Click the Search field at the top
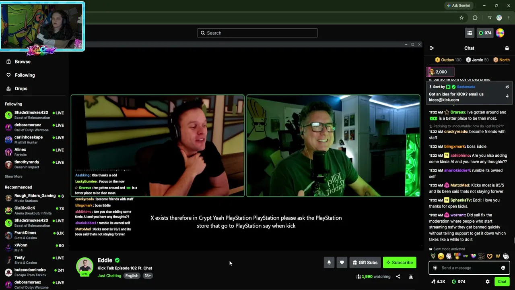This screenshot has height=290, width=515. 257,33
